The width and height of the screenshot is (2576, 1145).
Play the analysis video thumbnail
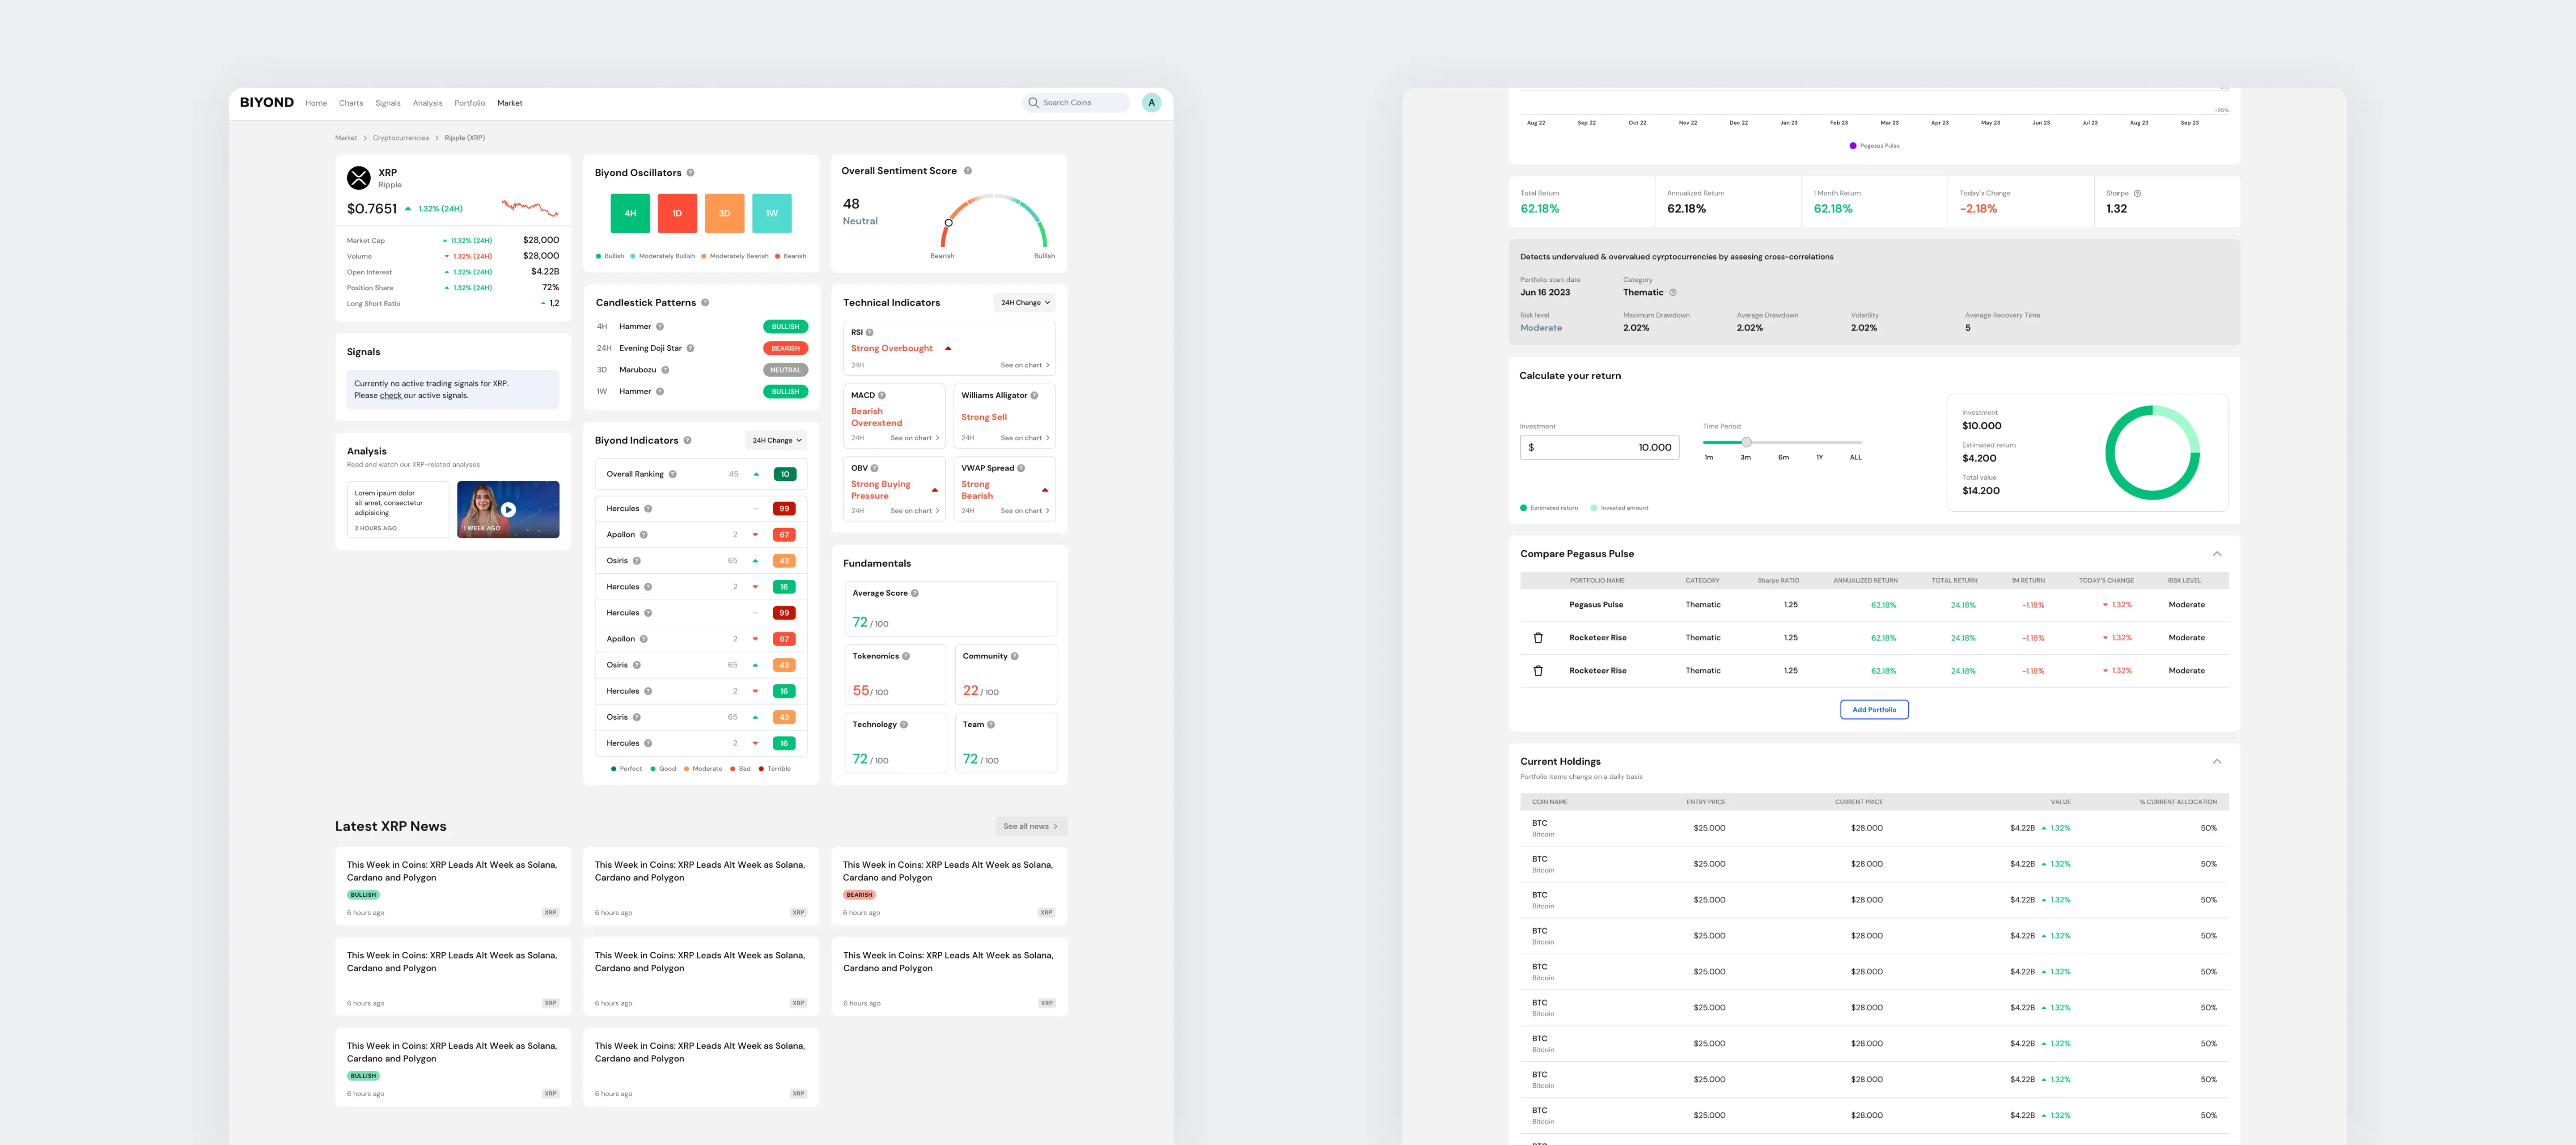pos(508,510)
